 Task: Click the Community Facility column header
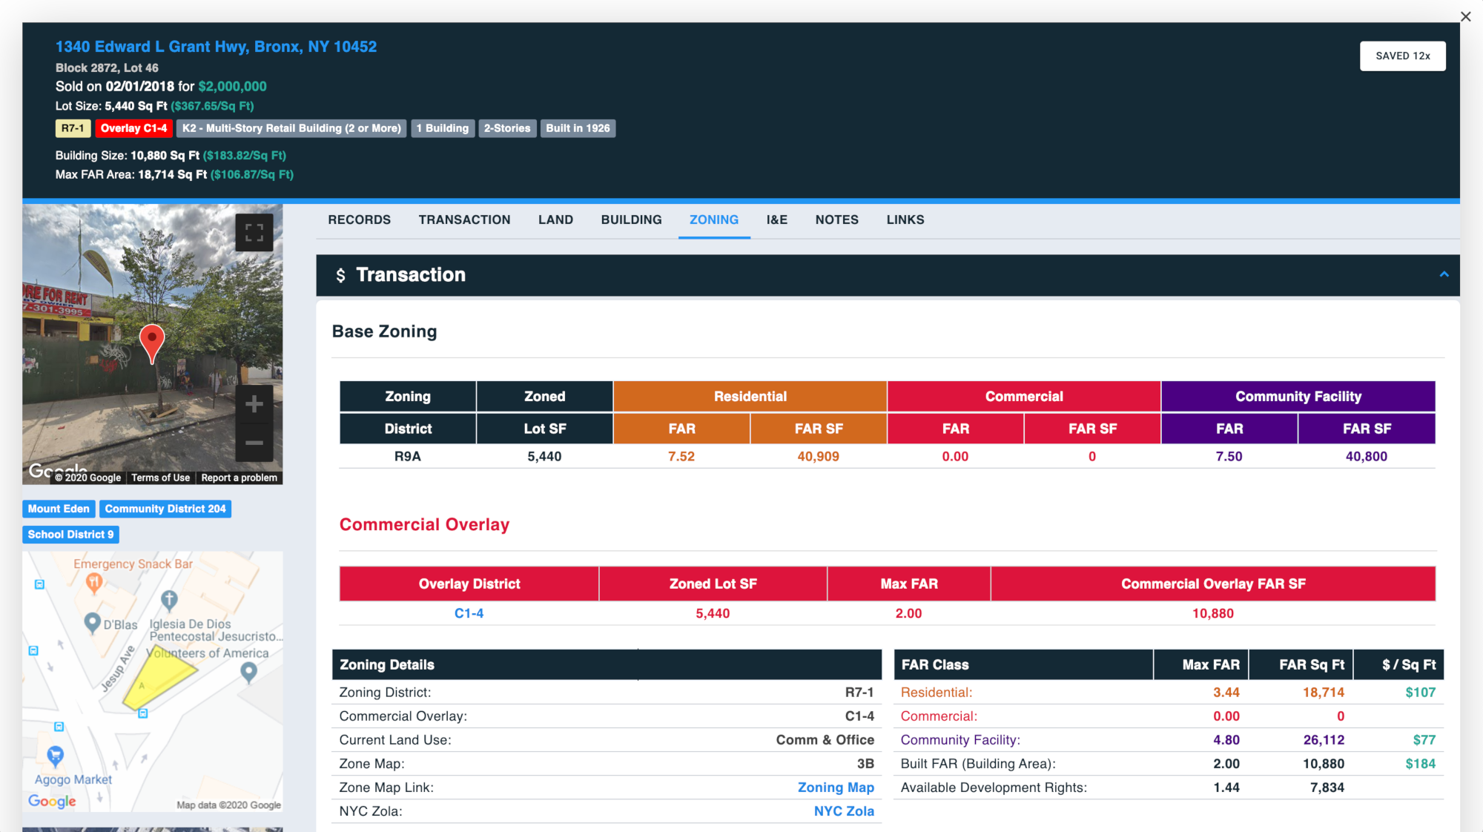(1298, 397)
